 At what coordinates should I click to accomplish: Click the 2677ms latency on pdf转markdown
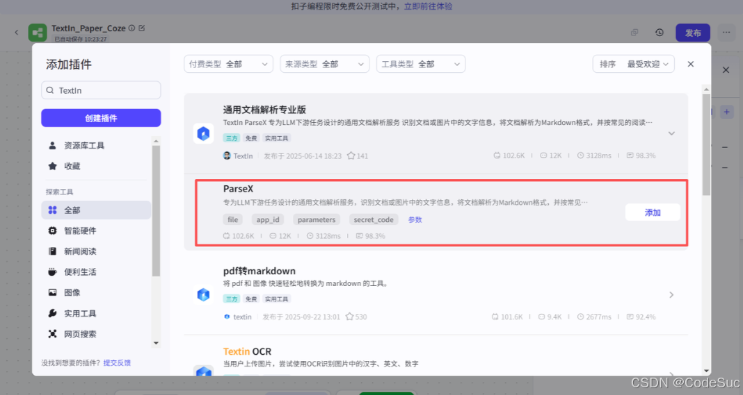pyautogui.click(x=593, y=317)
